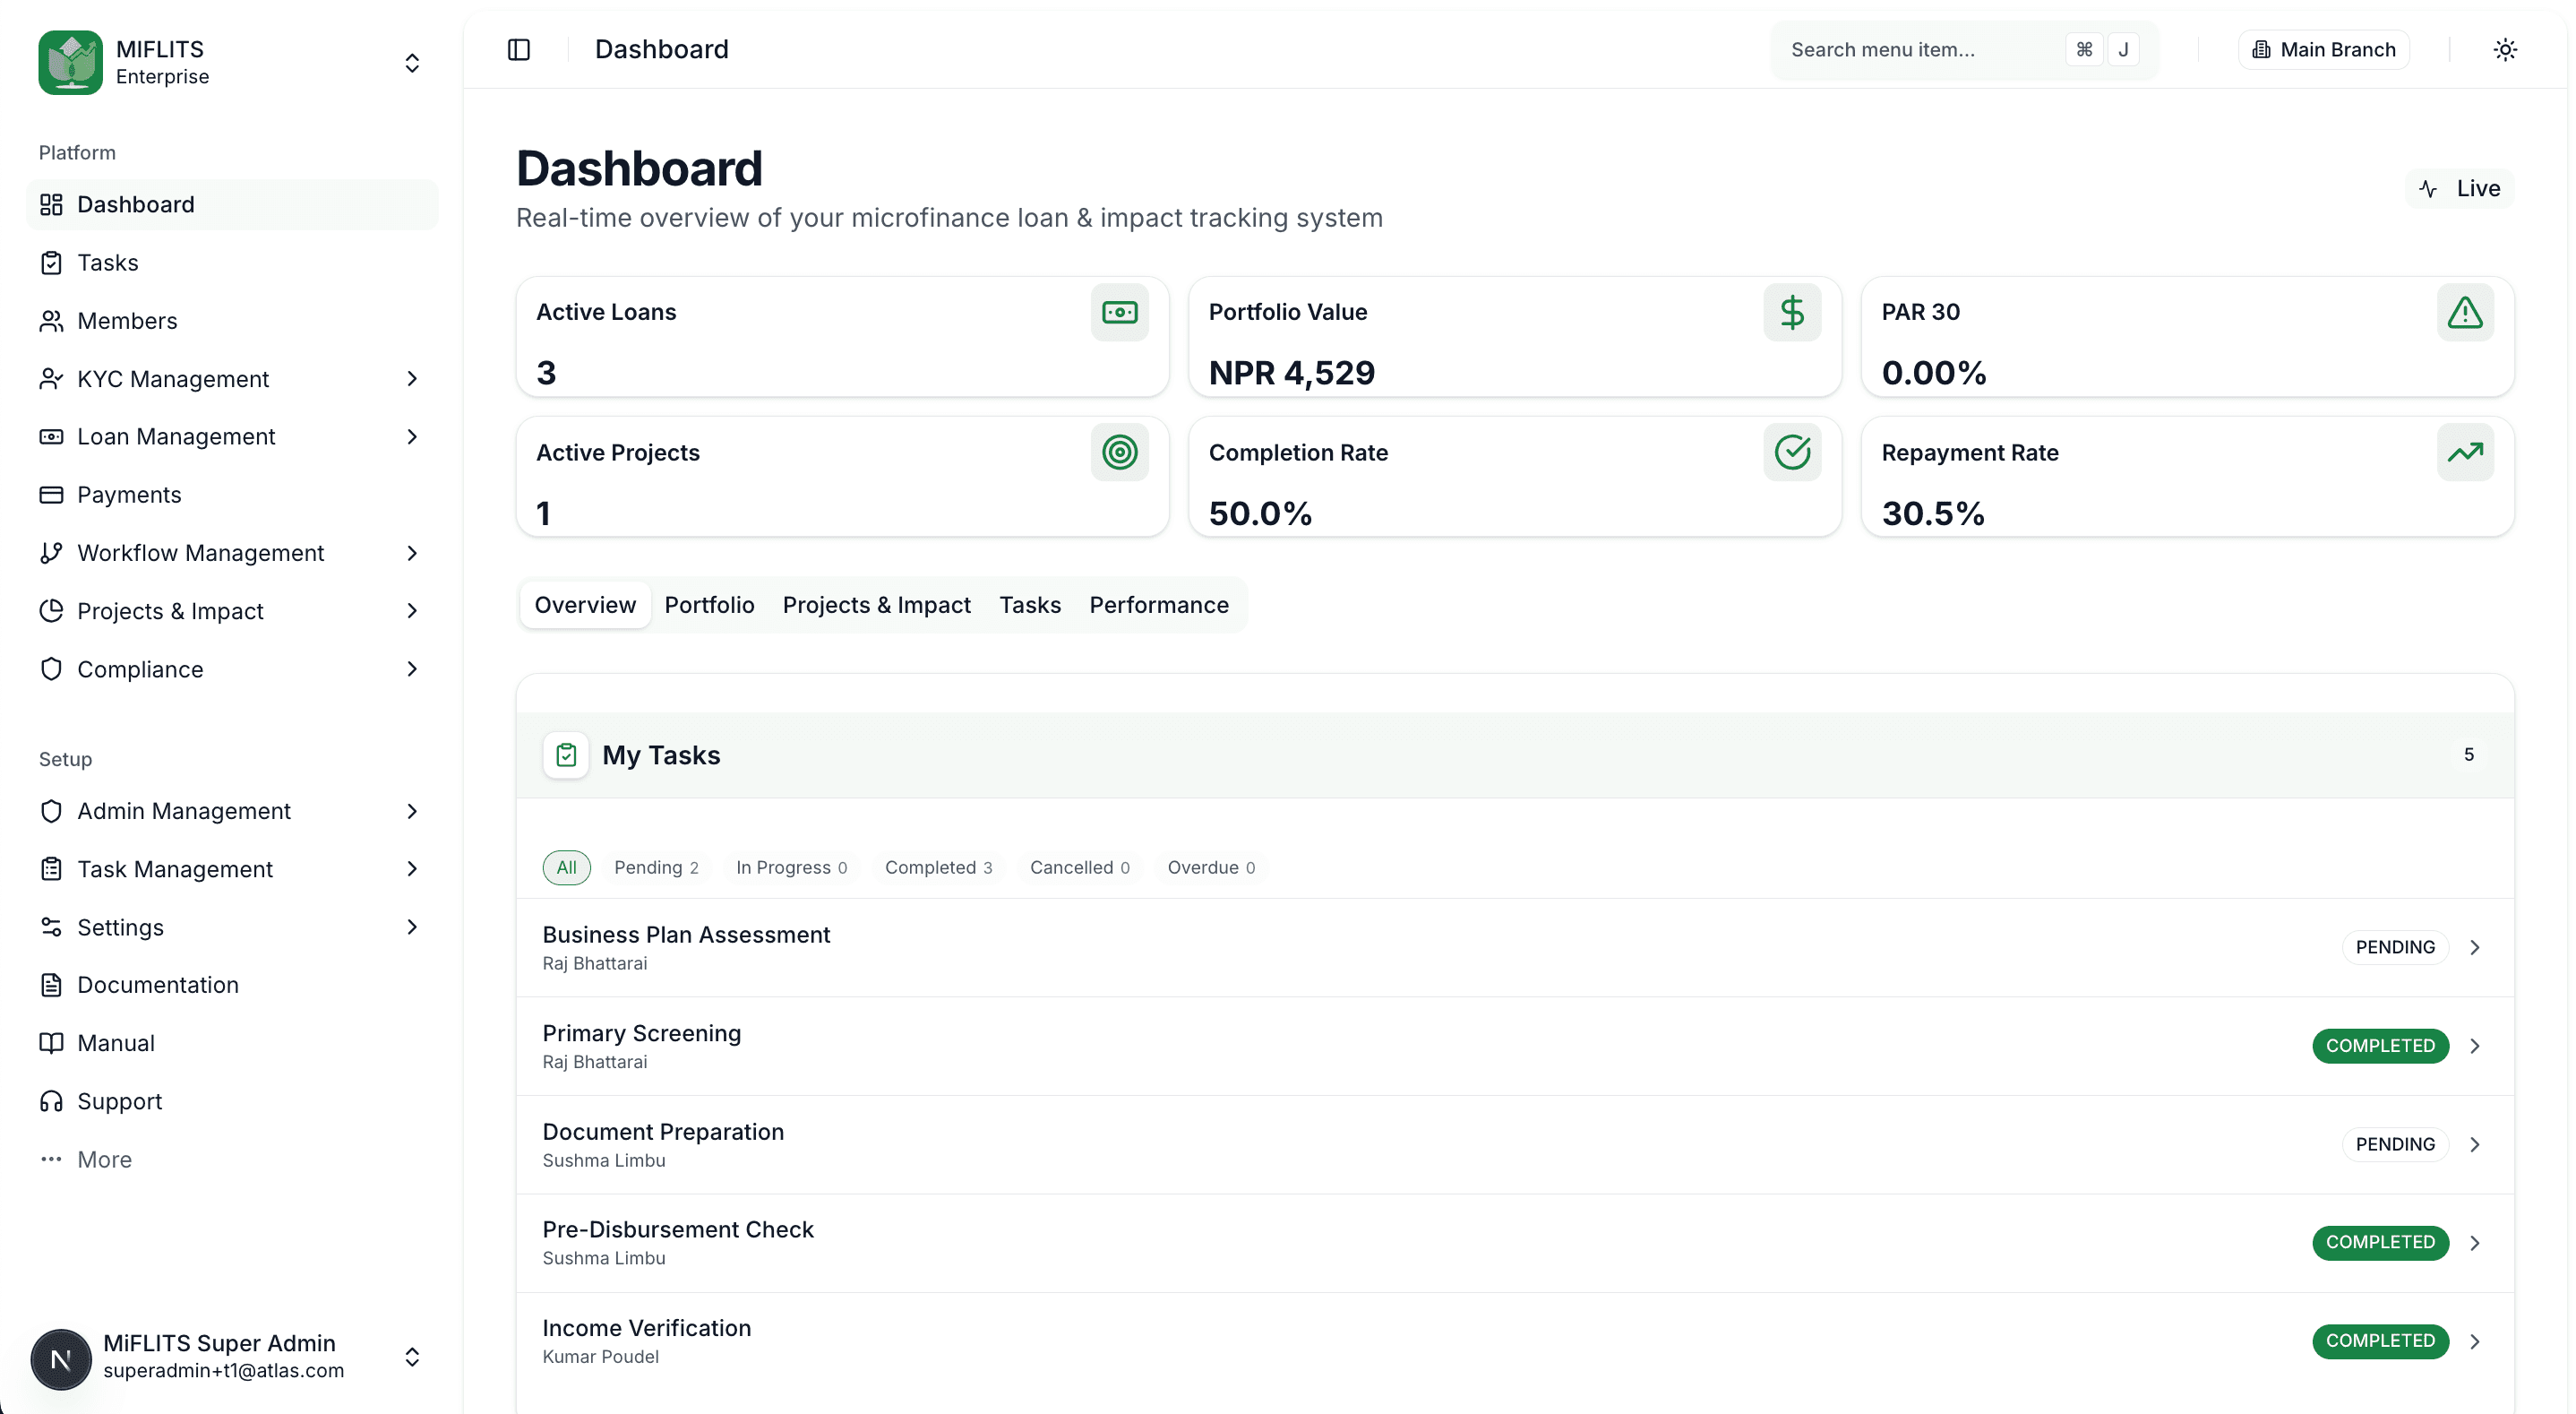Switch to the Performance tab
2576x1414 pixels.
tap(1158, 605)
